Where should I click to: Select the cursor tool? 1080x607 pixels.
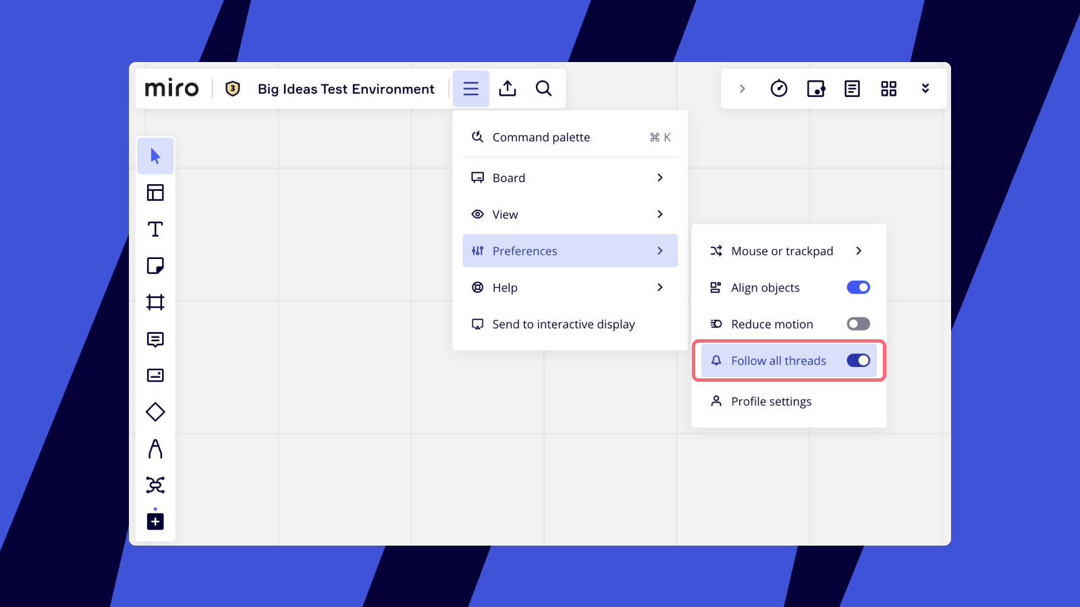[155, 156]
